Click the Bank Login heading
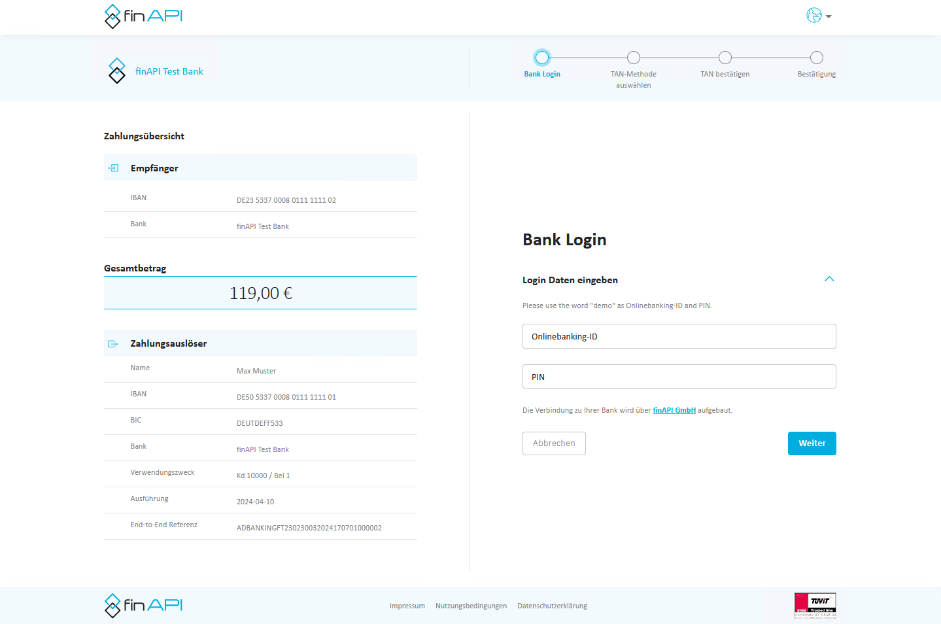 [x=564, y=239]
